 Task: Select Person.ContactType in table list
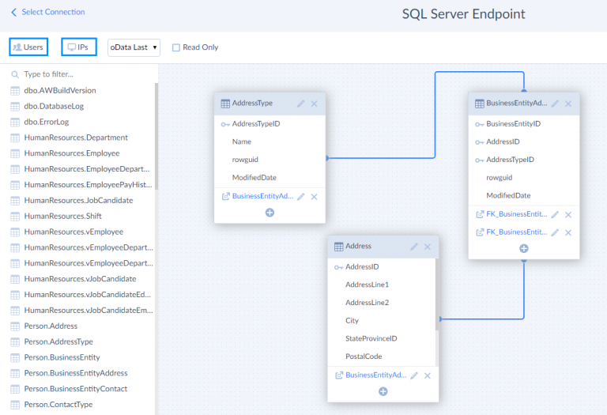click(58, 405)
